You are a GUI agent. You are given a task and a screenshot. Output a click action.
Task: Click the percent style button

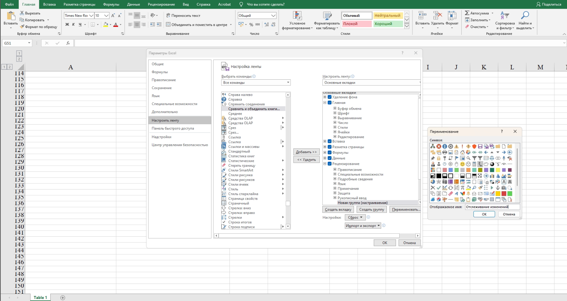[x=251, y=24]
